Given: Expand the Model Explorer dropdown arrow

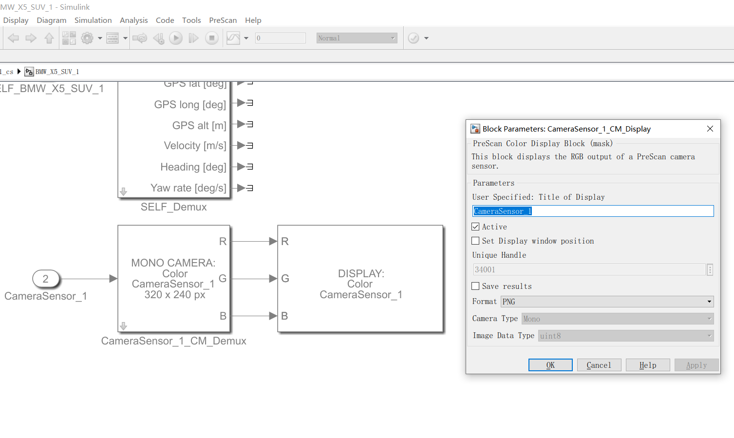Looking at the screenshot, I should click(125, 38).
